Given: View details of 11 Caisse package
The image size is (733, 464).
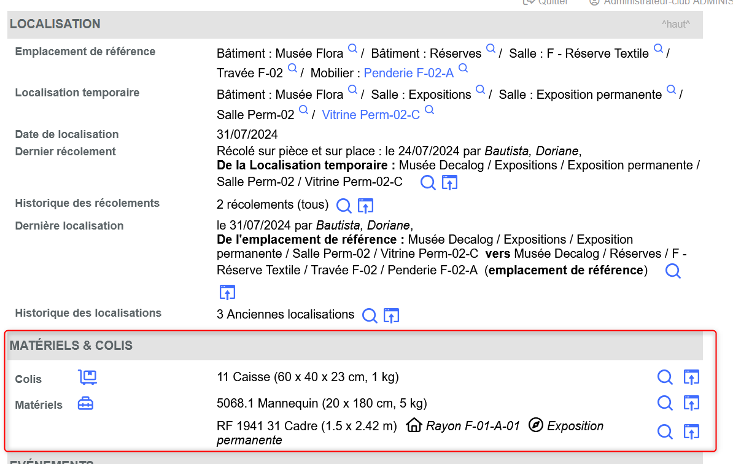Looking at the screenshot, I should coord(665,377).
